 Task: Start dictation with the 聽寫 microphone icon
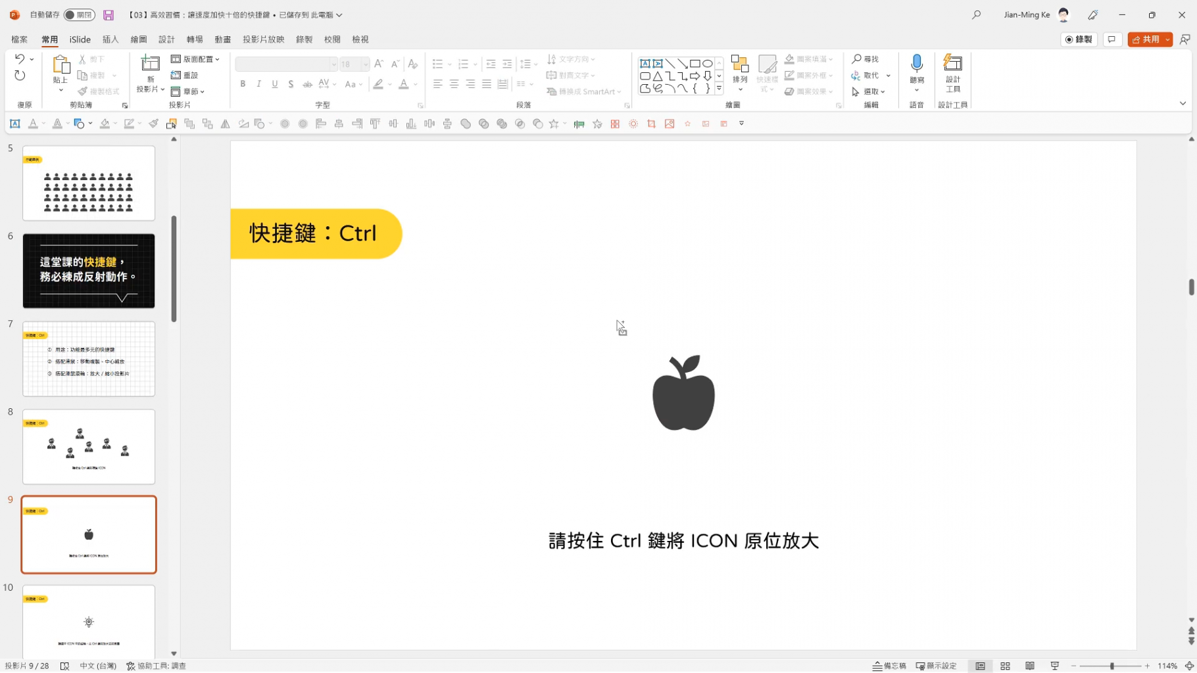(x=916, y=66)
